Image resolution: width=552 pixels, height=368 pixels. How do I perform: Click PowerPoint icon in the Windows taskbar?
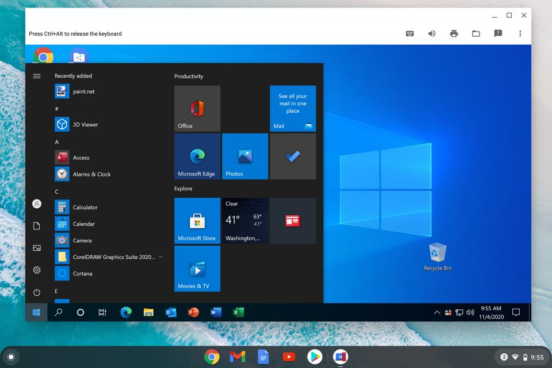(x=193, y=312)
